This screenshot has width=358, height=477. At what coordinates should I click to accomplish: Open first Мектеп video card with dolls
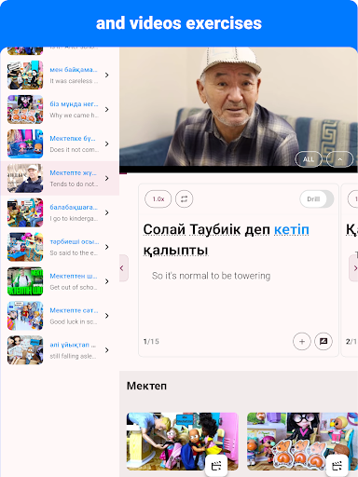(183, 442)
